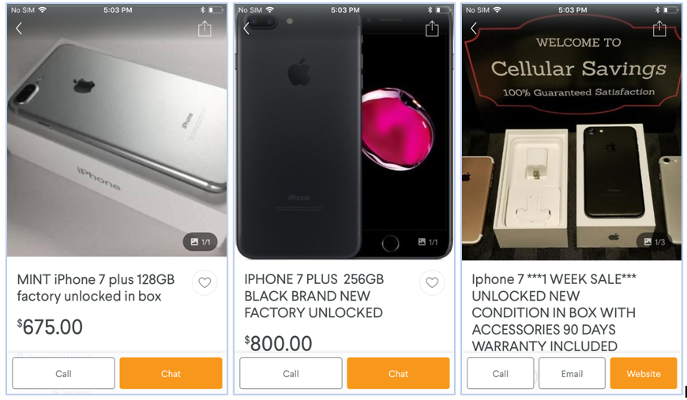Open the 1/1 photo counter on black iPhone
Screen dimensions: 687x400
(428, 241)
